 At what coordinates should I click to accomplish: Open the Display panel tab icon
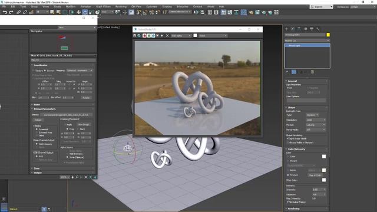pyautogui.click(x=312, y=29)
